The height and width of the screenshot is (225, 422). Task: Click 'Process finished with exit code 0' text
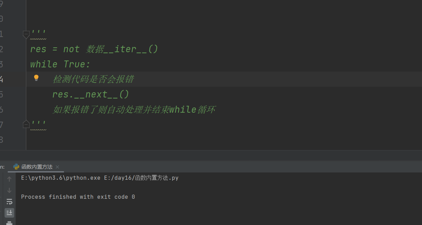pos(78,197)
